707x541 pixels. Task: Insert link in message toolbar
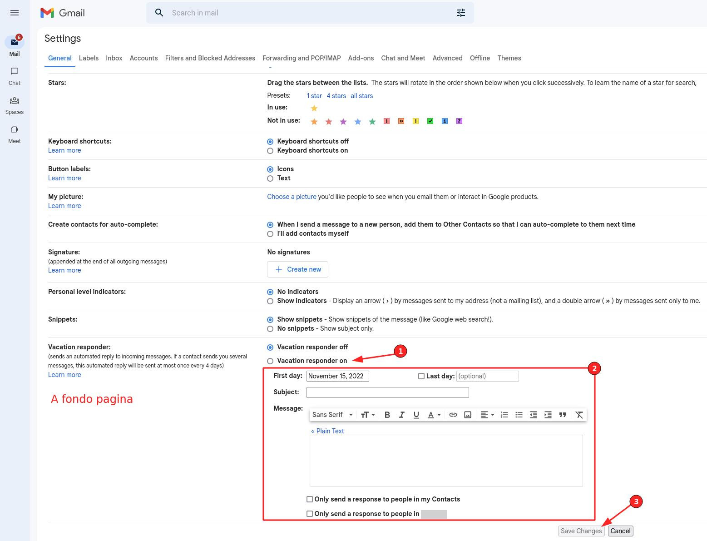point(453,415)
